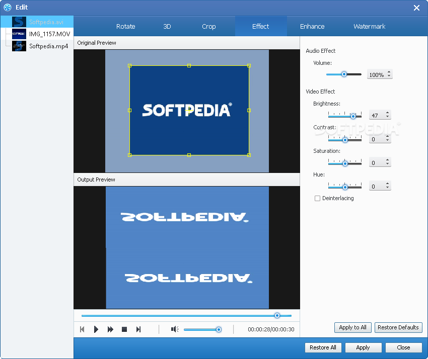Increase volume with up stepper arrow
The width and height of the screenshot is (428, 359).
click(x=389, y=72)
